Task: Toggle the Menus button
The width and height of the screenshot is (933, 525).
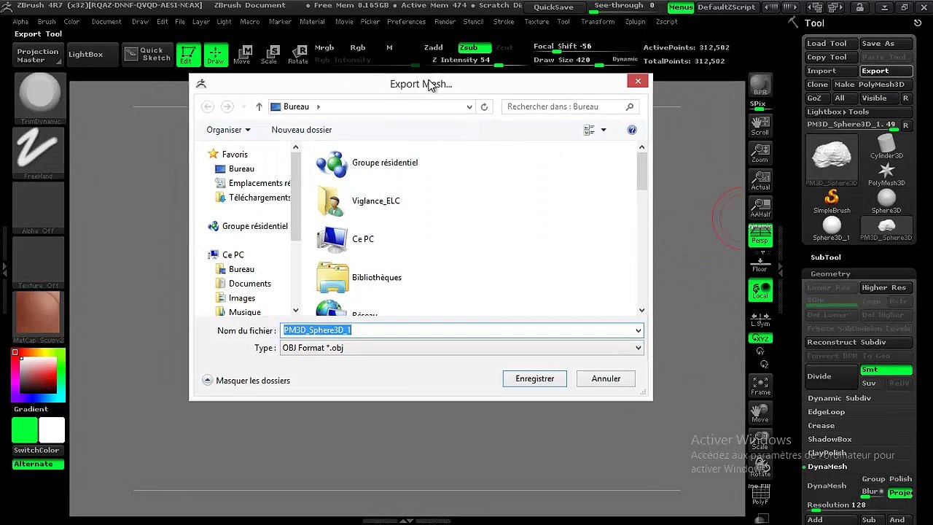Action: coord(681,7)
